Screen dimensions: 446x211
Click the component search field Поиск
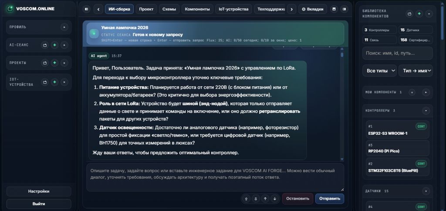click(x=397, y=53)
